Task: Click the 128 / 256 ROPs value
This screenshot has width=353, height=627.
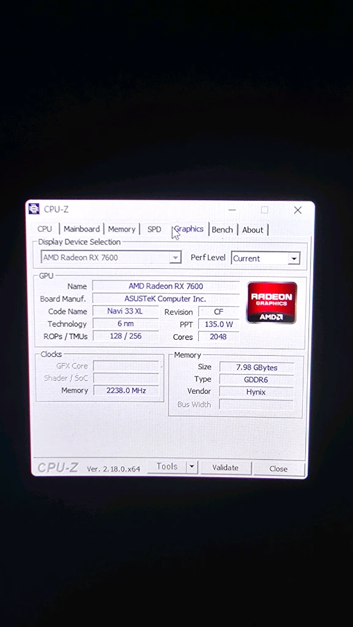Action: click(125, 336)
